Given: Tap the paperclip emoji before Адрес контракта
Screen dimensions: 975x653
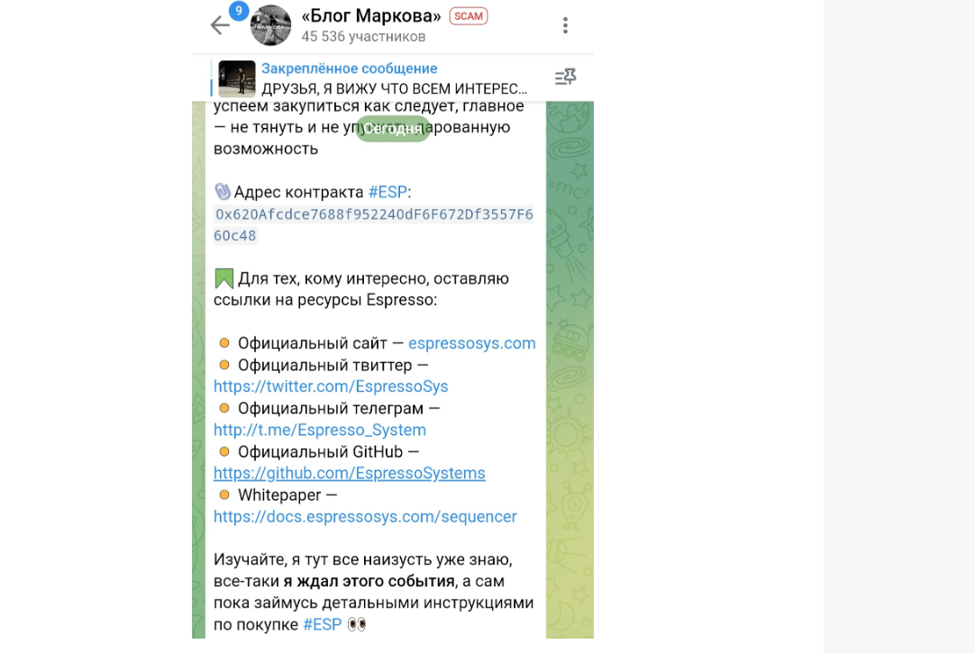Looking at the screenshot, I should click(222, 192).
